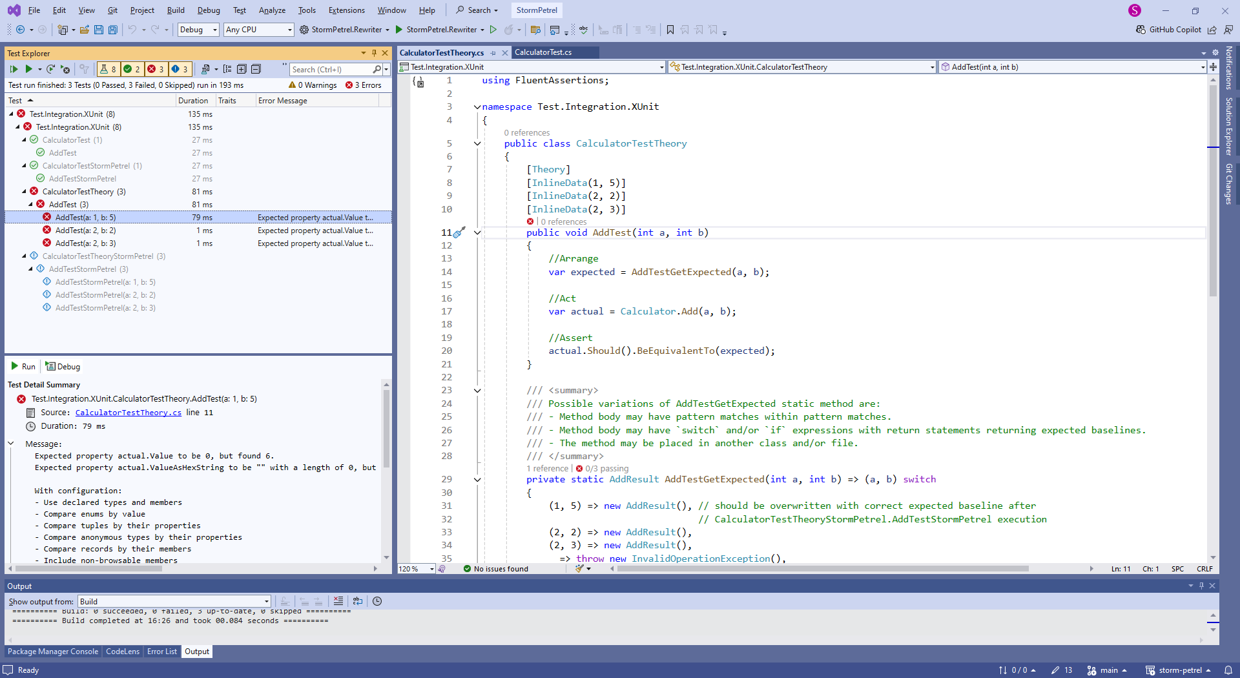Collapse the Message section in test details
Image resolution: width=1240 pixels, height=678 pixels.
point(11,444)
